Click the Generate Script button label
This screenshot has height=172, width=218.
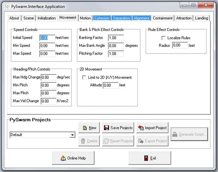[x=193, y=134]
